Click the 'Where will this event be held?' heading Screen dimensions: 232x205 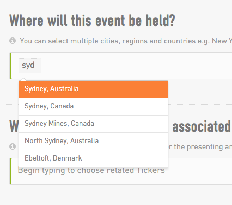tap(92, 21)
